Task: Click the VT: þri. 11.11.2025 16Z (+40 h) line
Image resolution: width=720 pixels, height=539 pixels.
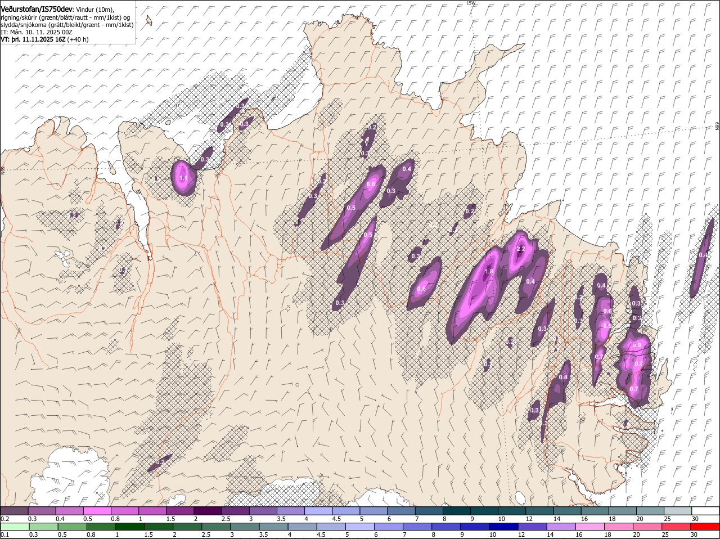Action: click(x=44, y=39)
